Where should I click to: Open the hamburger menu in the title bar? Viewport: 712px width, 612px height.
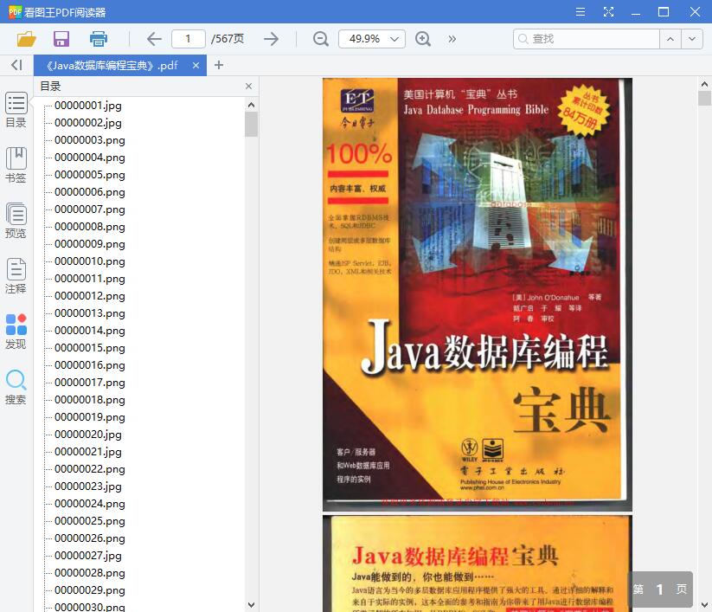pos(581,12)
